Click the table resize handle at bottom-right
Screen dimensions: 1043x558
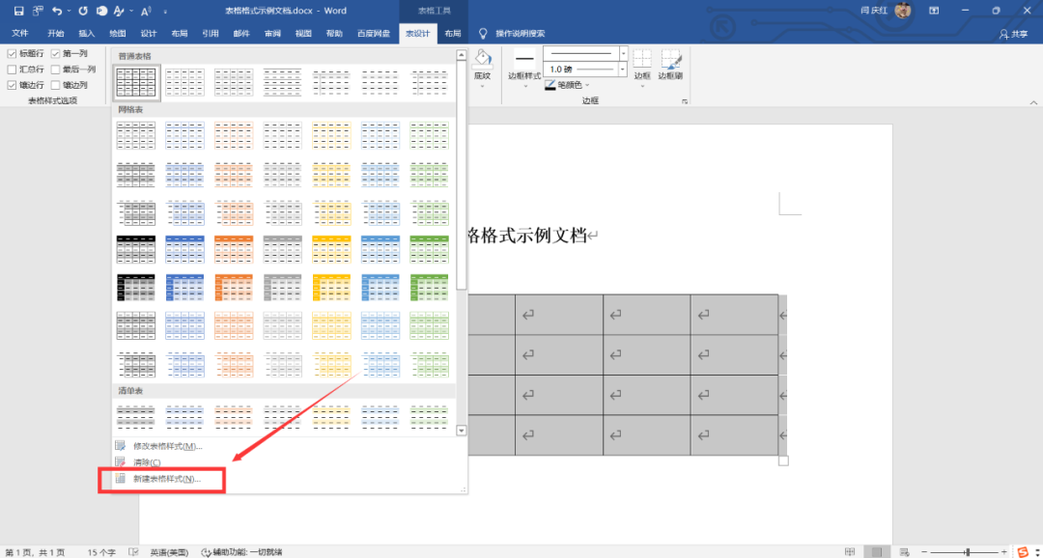coord(783,460)
